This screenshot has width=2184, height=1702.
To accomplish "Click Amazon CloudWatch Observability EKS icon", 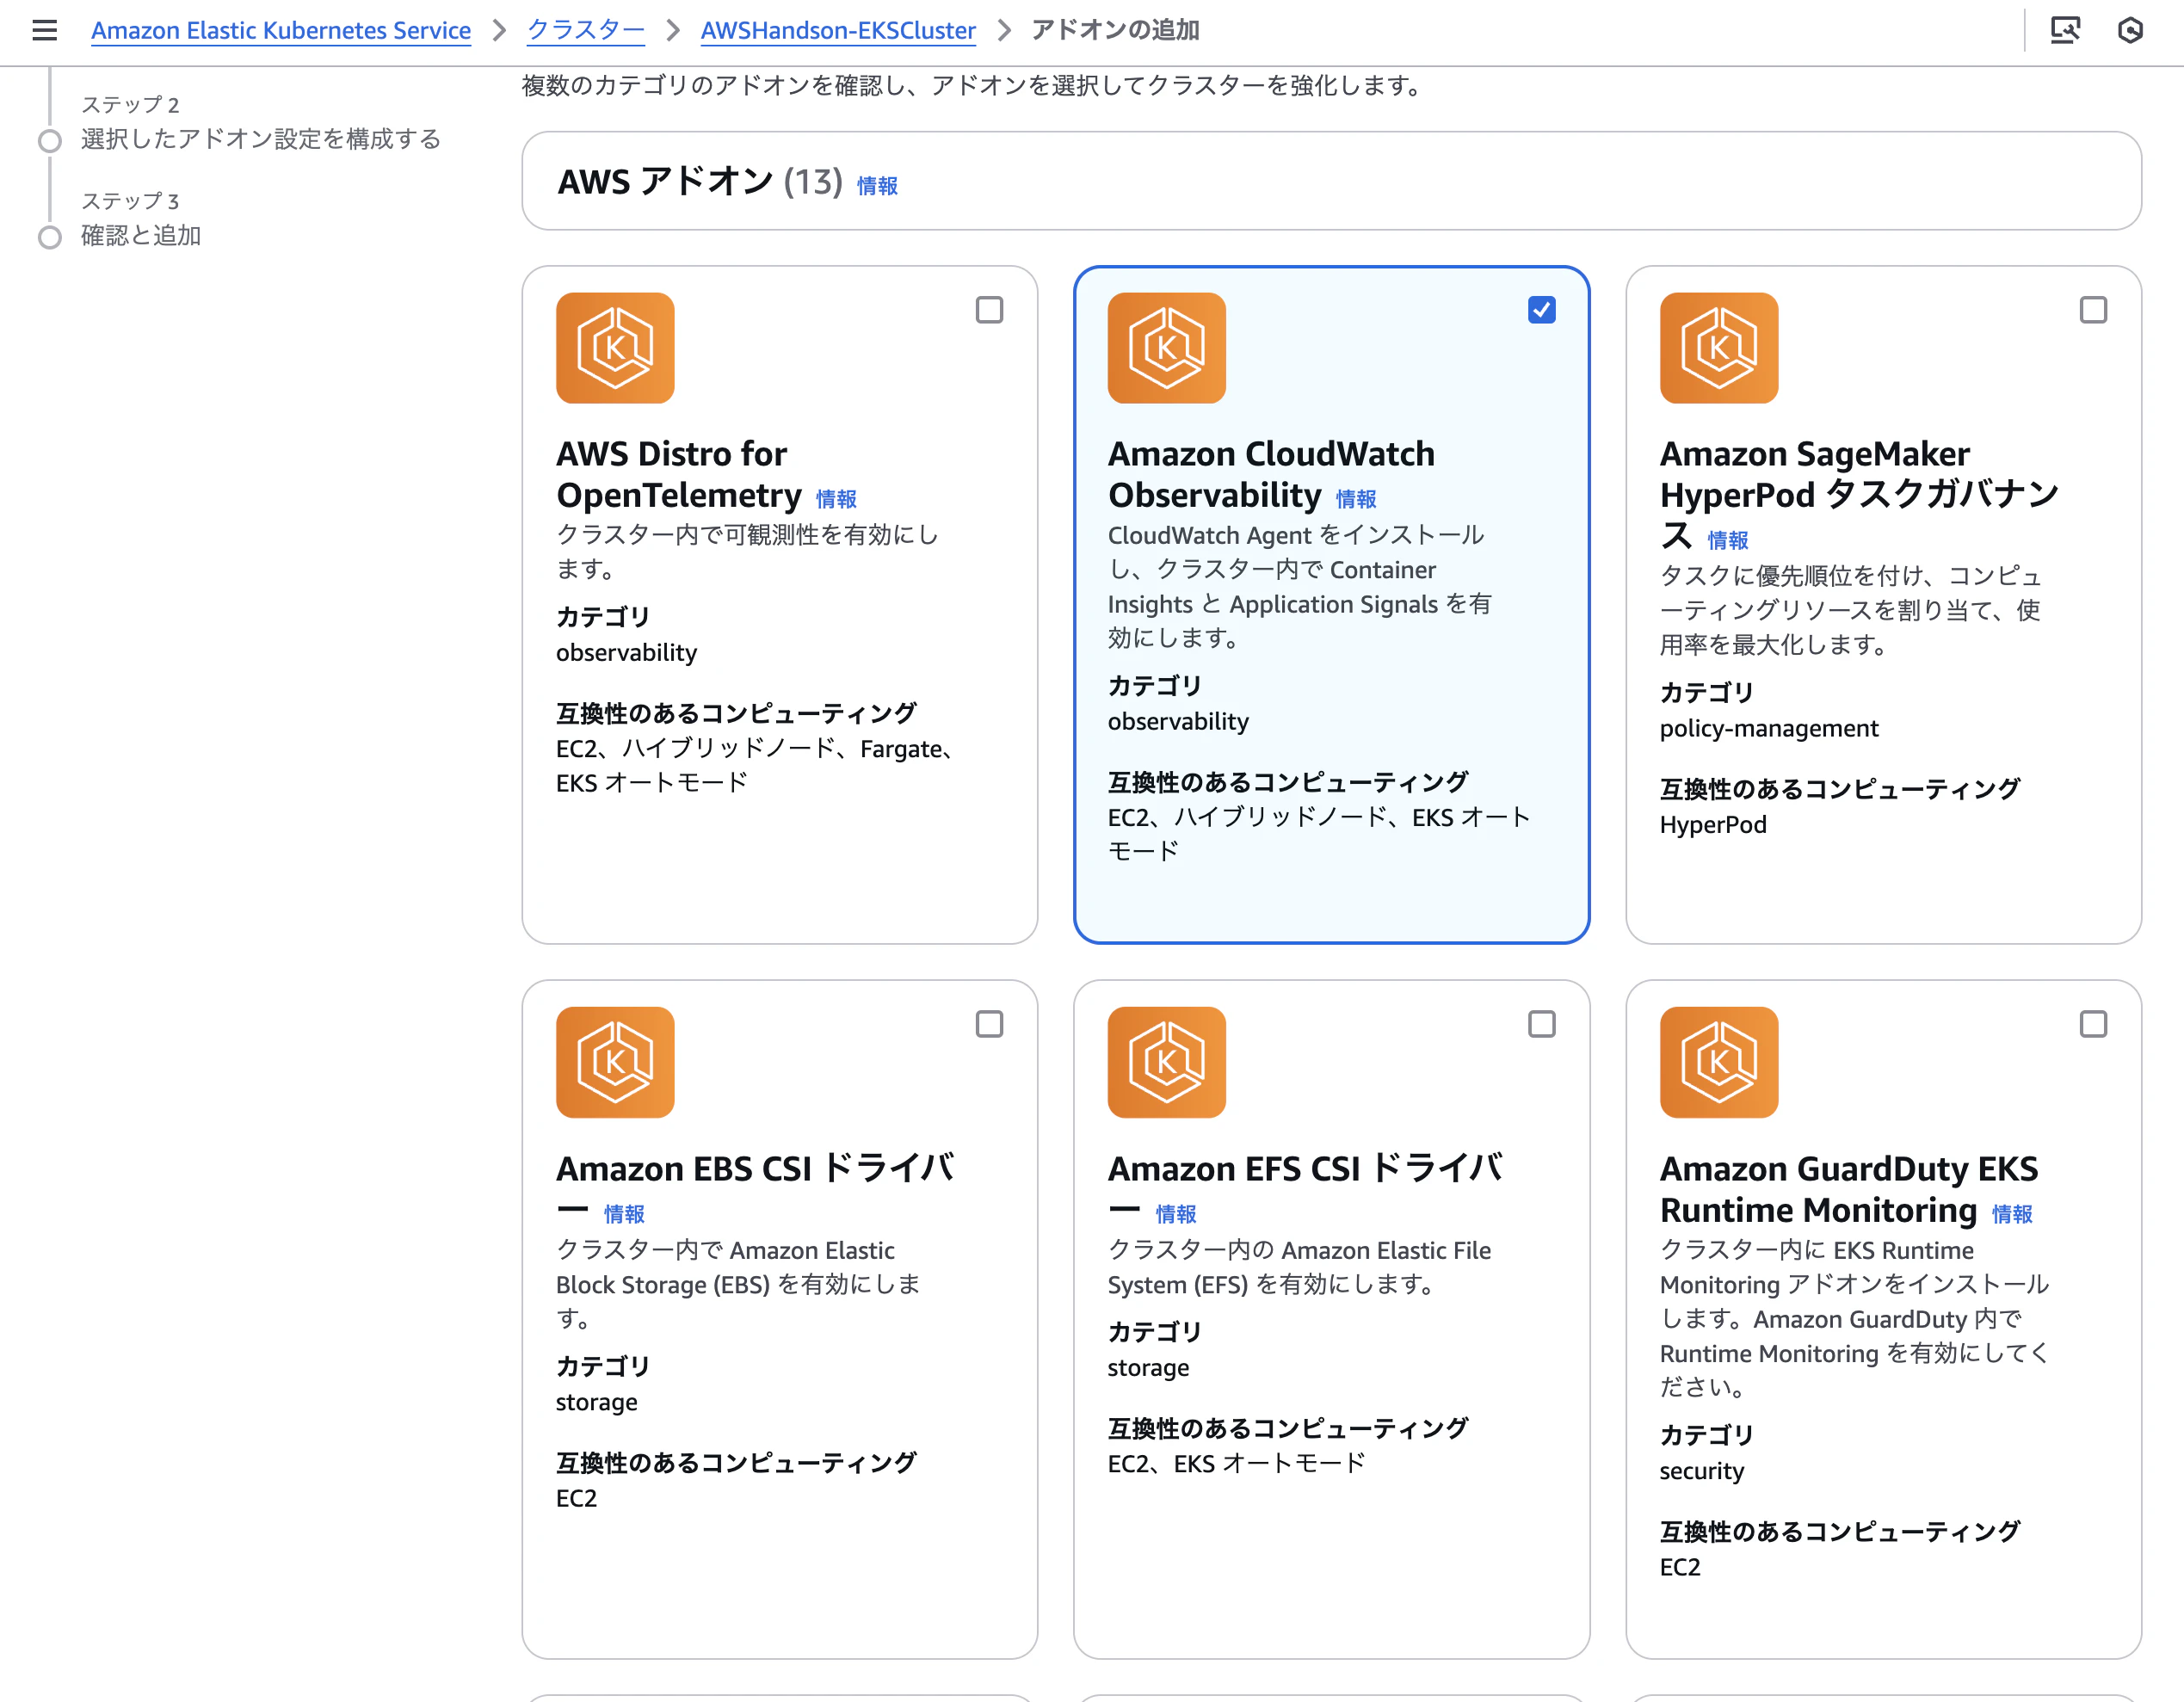I will click(x=1166, y=348).
